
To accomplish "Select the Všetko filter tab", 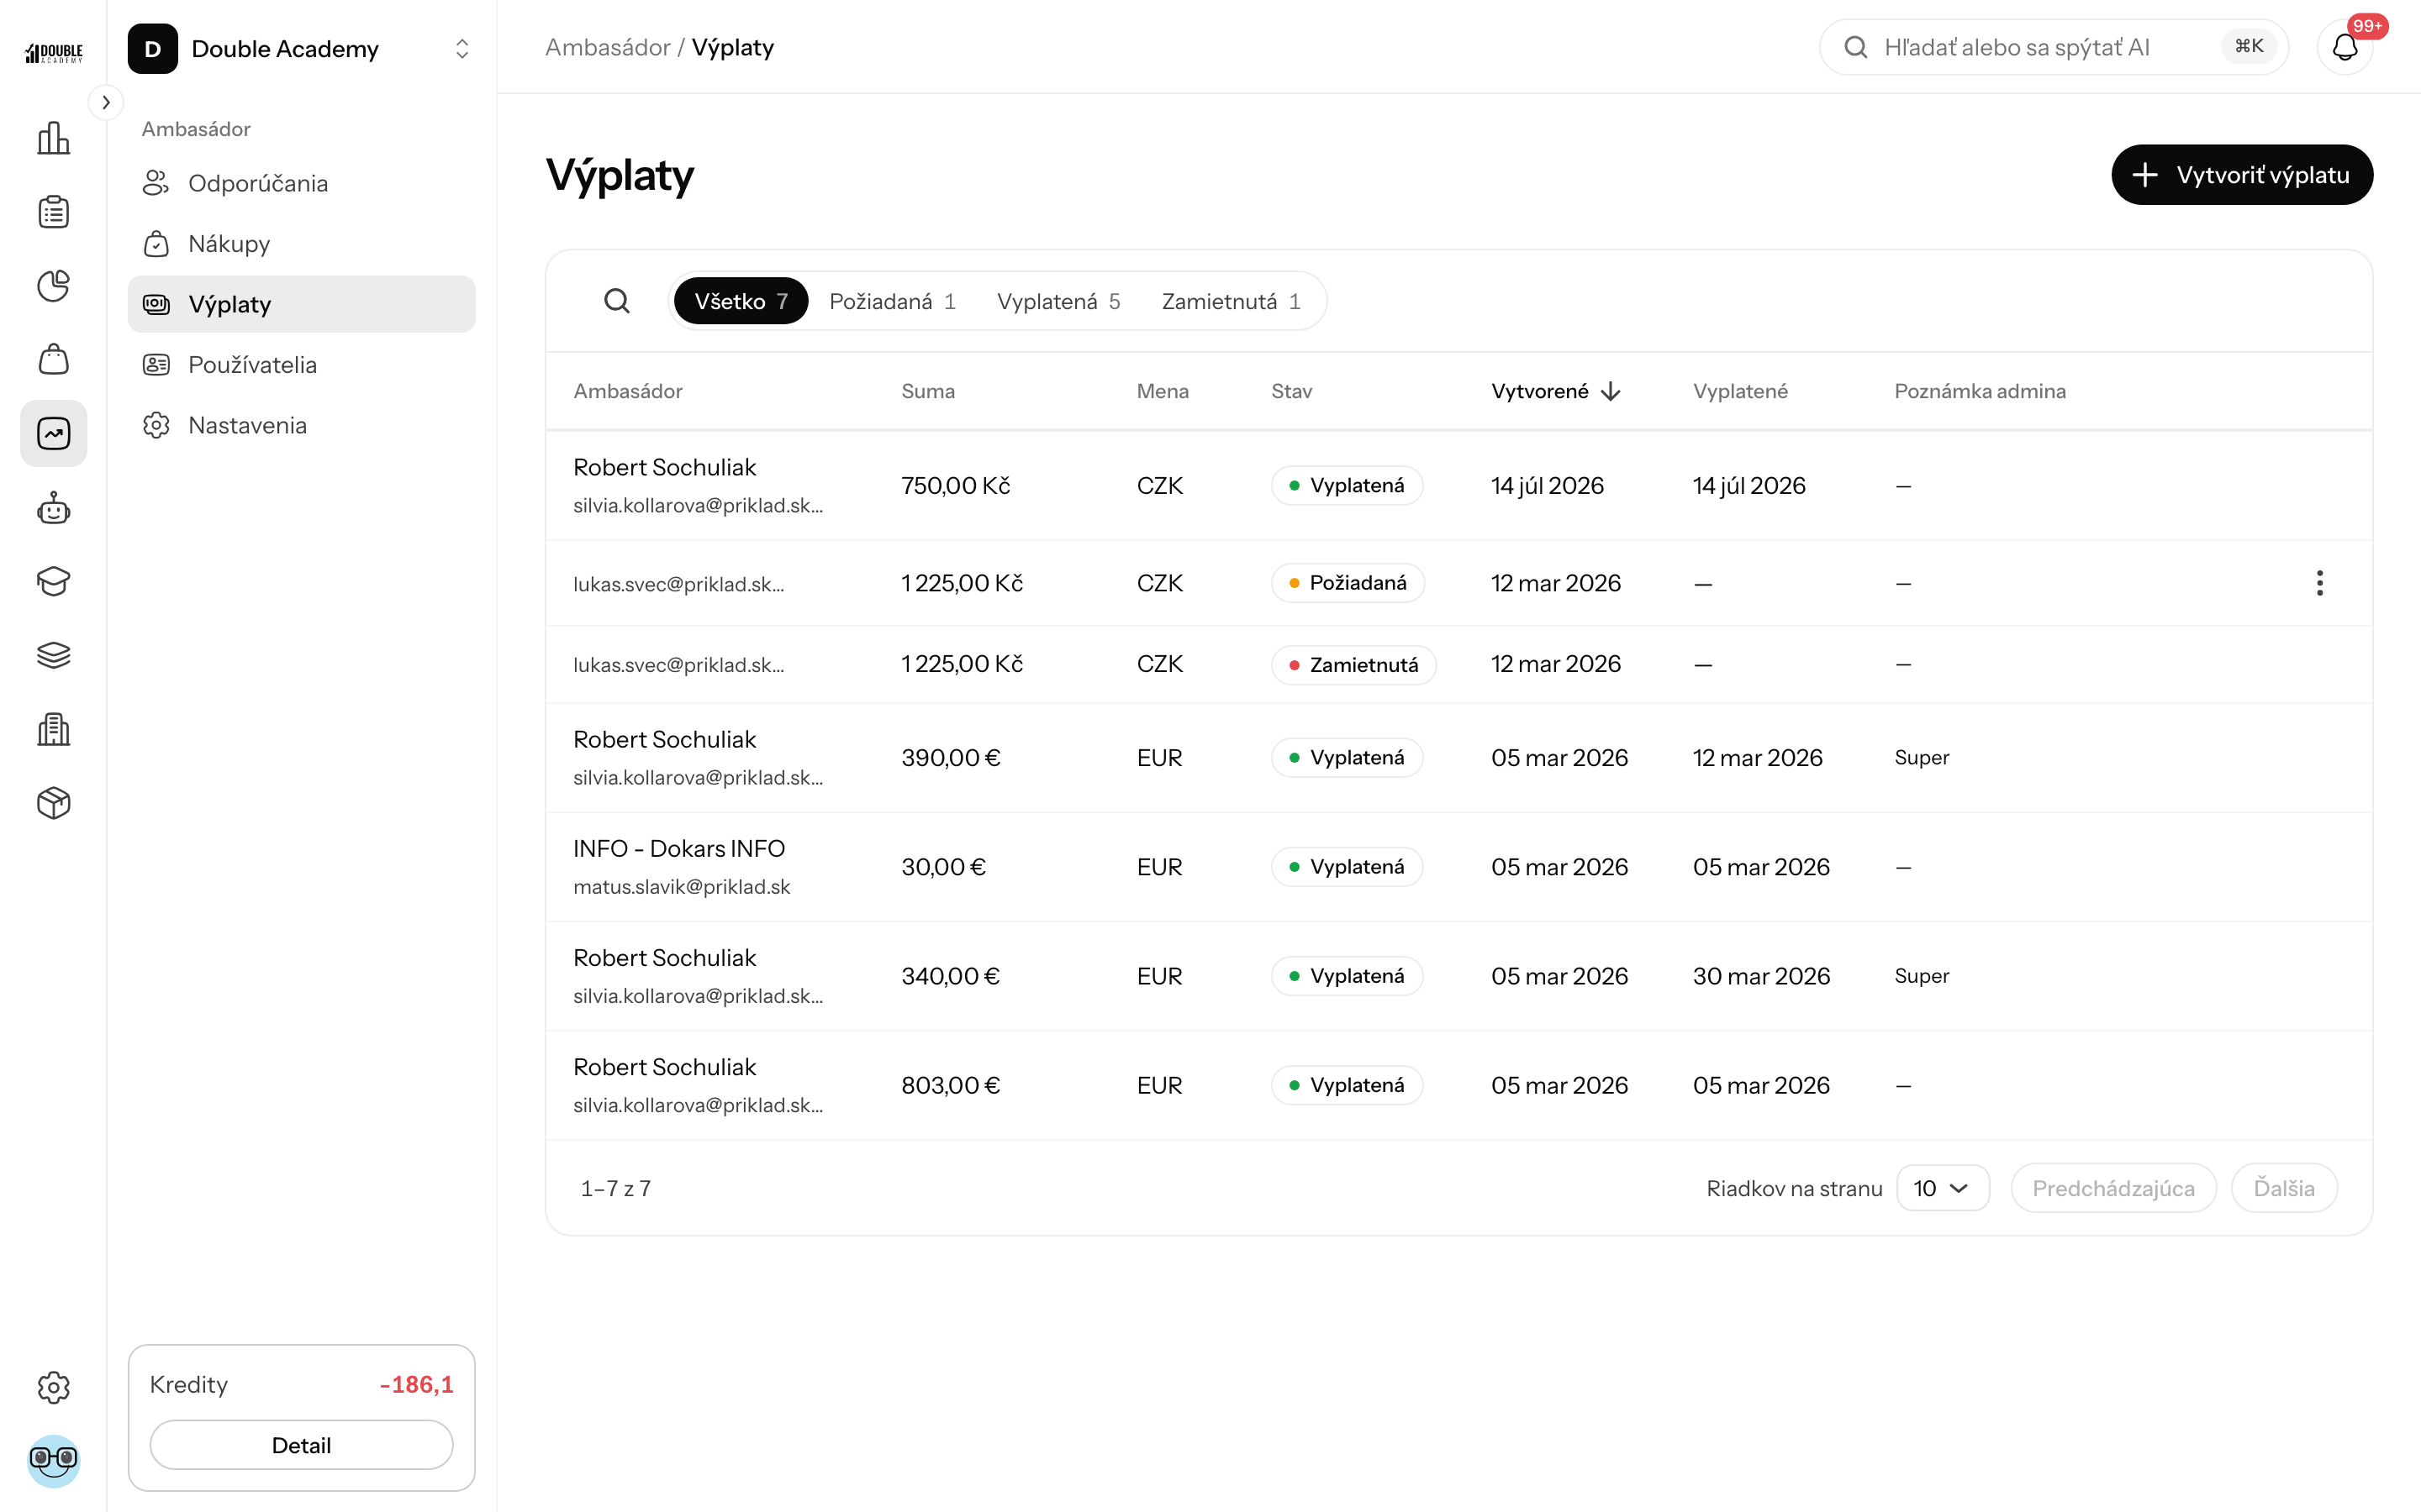I will pos(741,301).
